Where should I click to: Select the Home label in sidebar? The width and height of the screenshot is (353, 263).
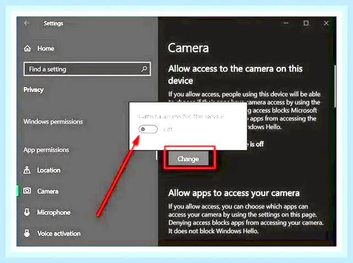click(x=46, y=48)
